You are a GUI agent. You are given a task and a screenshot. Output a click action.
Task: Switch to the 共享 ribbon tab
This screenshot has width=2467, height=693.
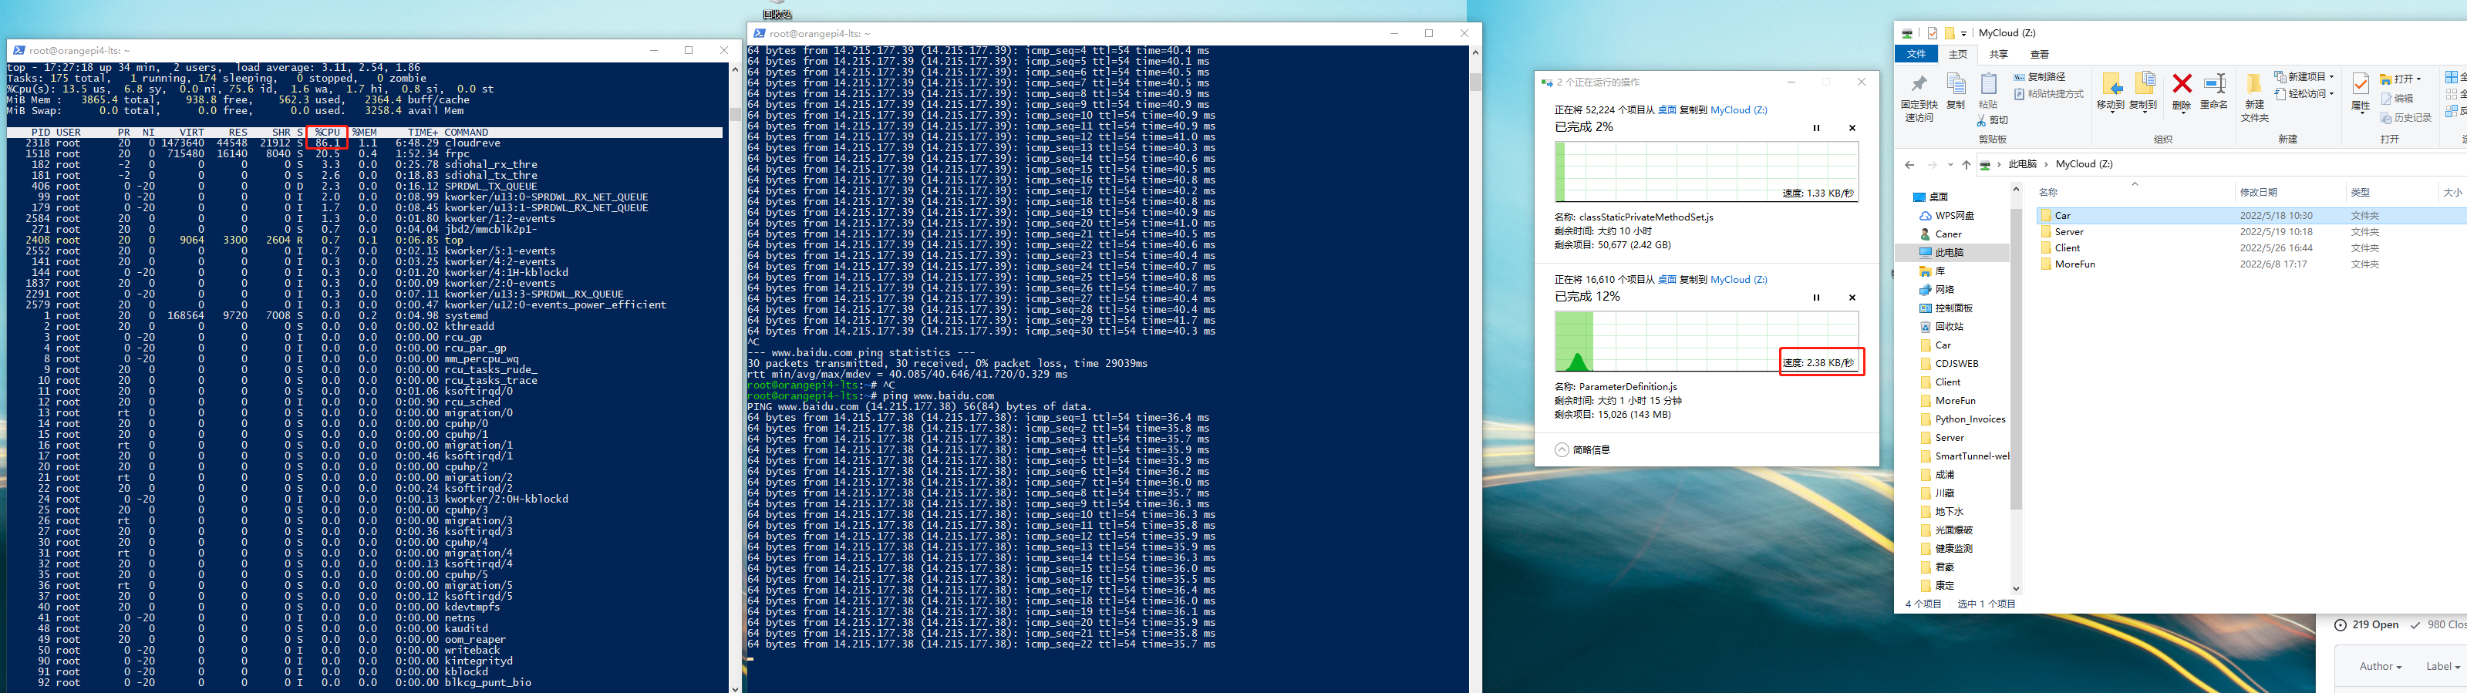[1999, 55]
